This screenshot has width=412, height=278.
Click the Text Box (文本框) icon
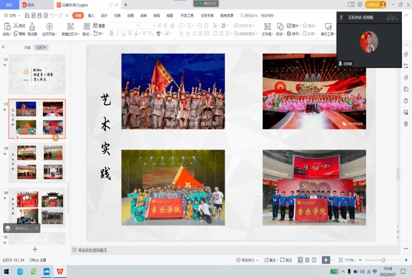(x=267, y=27)
